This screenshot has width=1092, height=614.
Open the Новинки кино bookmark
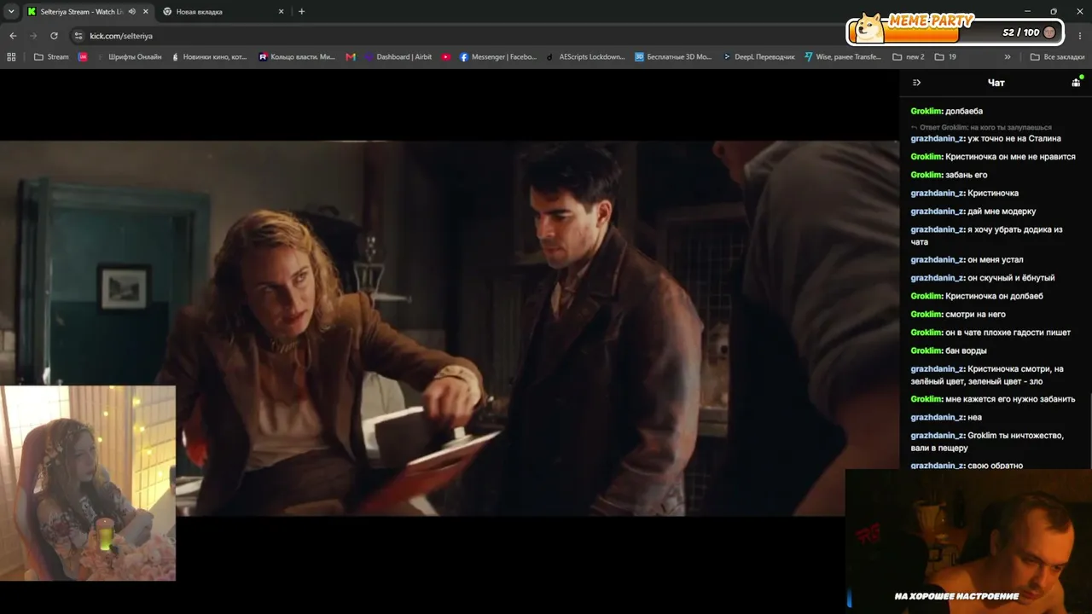click(x=209, y=57)
